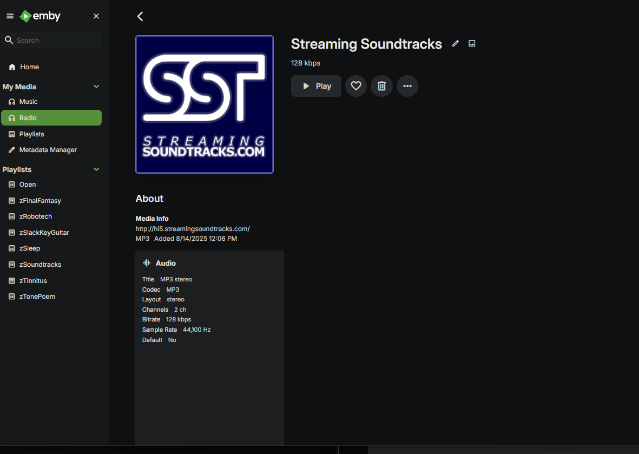This screenshot has height=454, width=639.
Task: Click the Title MP3 stereo row
Action: (x=167, y=280)
